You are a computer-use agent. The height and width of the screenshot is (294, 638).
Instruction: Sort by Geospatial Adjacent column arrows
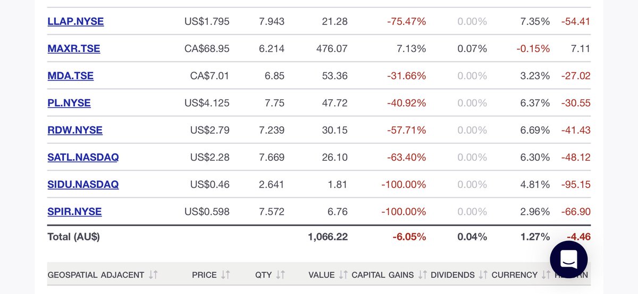[x=153, y=275]
